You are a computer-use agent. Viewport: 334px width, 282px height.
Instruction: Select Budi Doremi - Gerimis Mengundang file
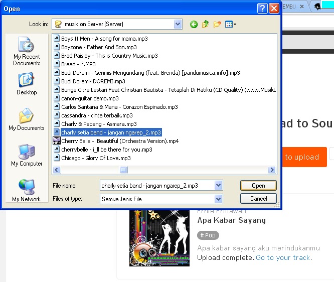[x=147, y=73]
